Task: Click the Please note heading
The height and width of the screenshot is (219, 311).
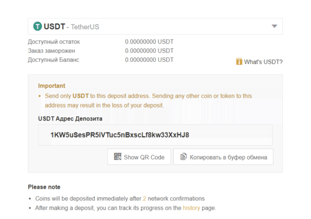Action: coord(44,187)
